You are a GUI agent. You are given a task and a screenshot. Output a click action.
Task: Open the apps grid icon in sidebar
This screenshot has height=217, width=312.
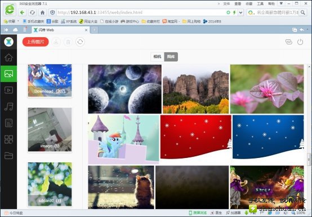click(x=8, y=139)
